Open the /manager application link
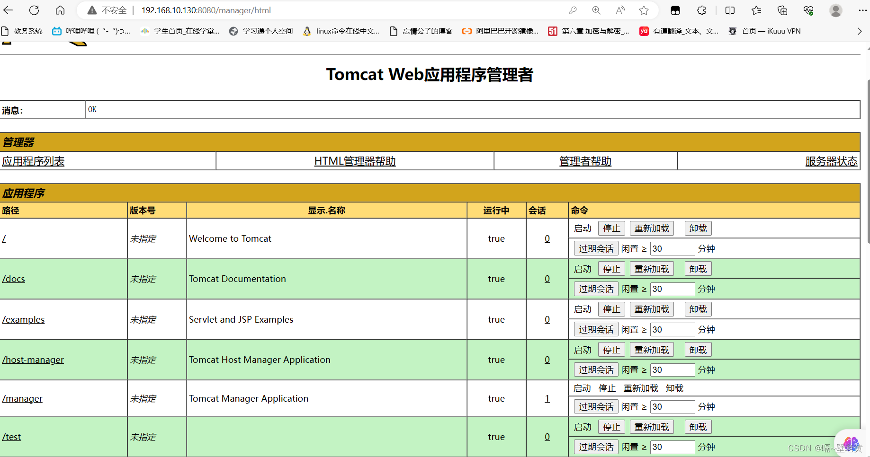Viewport: 870px width, 457px height. click(x=22, y=399)
